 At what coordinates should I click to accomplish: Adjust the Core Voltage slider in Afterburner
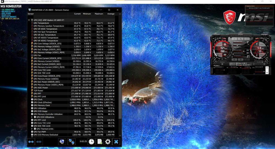coord(241,43)
